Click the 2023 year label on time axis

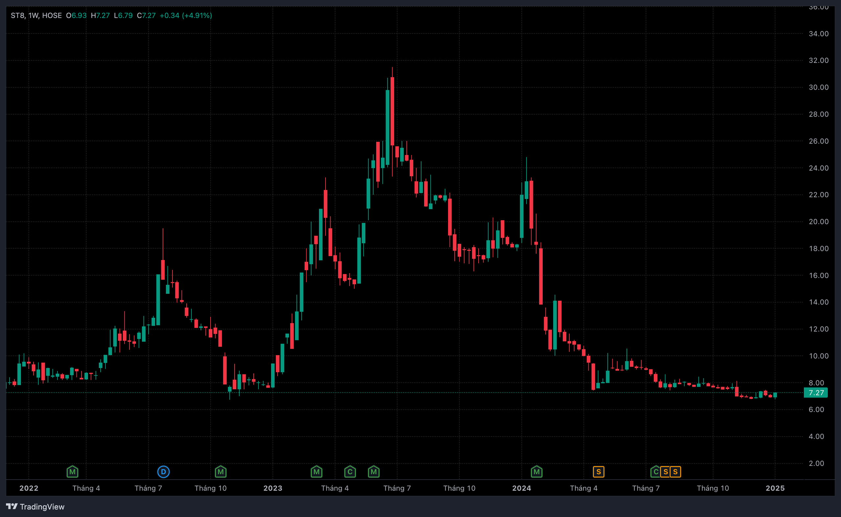(273, 488)
